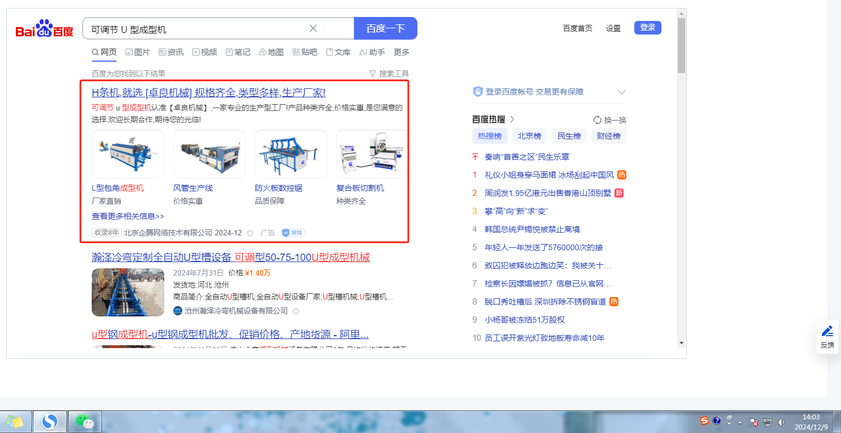Click the 反馈 feedback button
Image resolution: width=841 pixels, height=433 pixels.
pyautogui.click(x=827, y=337)
